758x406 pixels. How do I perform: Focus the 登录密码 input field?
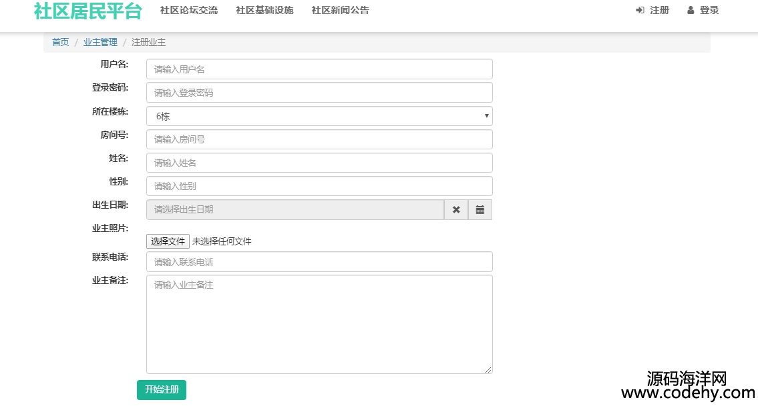pyautogui.click(x=319, y=93)
